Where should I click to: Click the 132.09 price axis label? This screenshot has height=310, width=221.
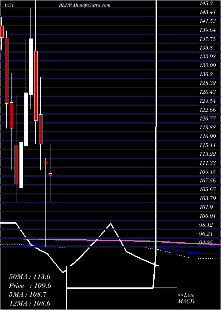(207, 66)
